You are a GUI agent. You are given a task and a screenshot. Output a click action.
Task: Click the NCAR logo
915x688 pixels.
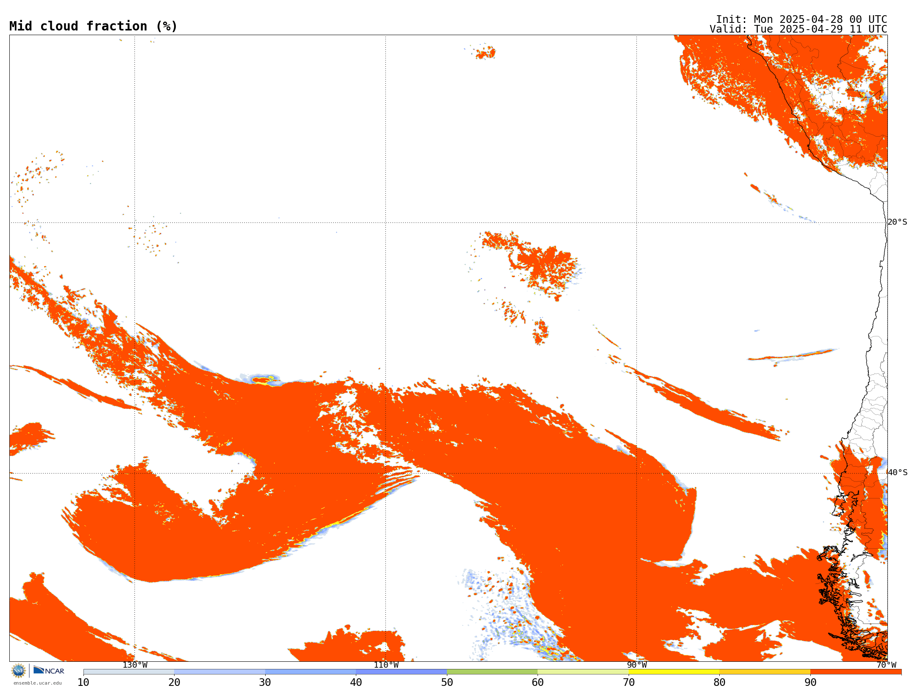(49, 670)
